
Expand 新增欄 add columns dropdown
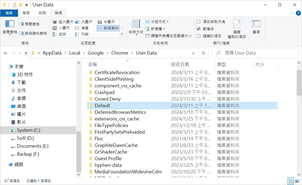point(155,29)
